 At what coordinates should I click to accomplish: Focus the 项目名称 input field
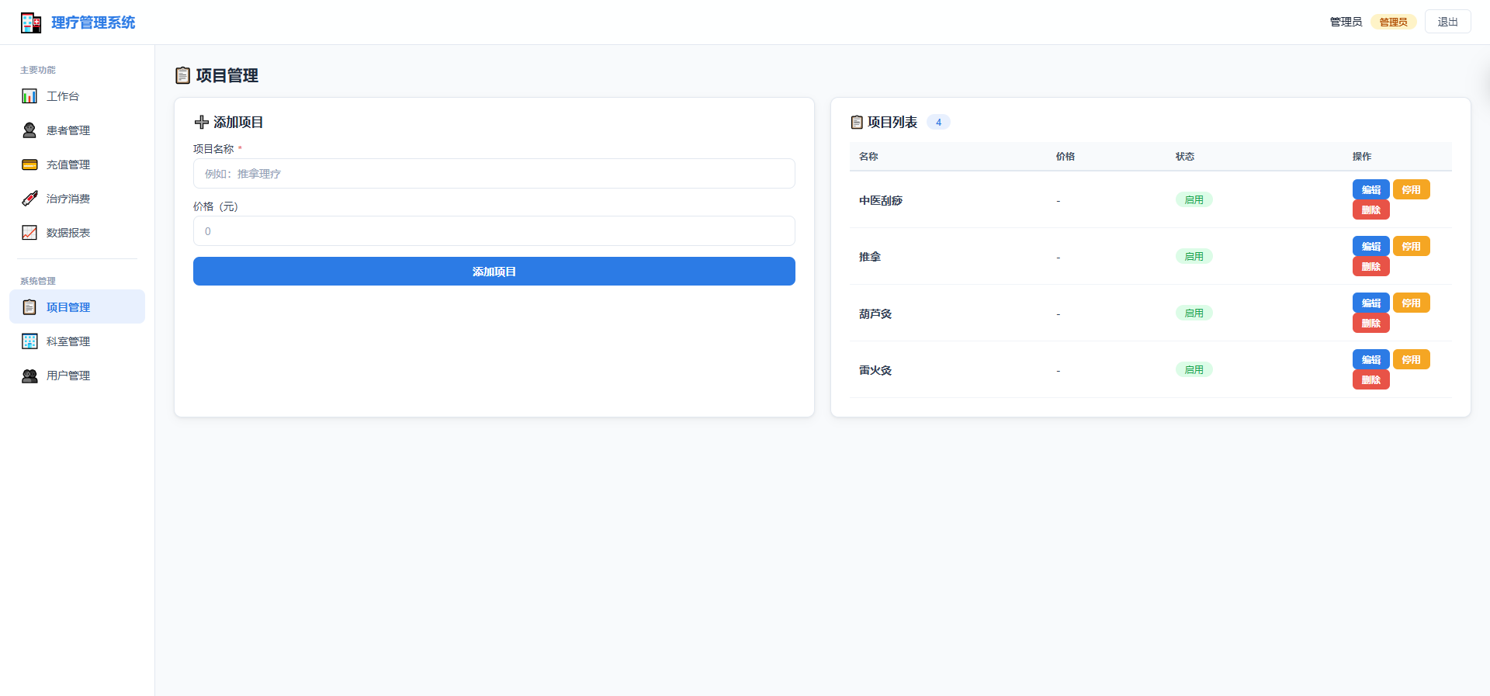494,174
